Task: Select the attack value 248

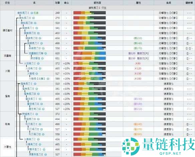Action: click(x=57, y=13)
